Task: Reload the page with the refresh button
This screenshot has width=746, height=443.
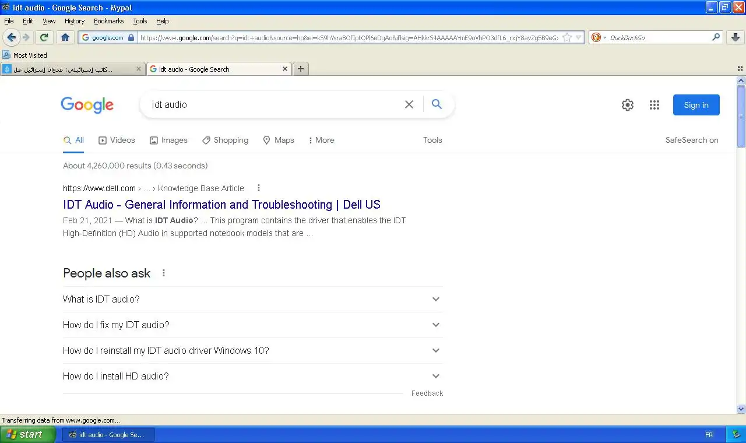Action: click(44, 37)
